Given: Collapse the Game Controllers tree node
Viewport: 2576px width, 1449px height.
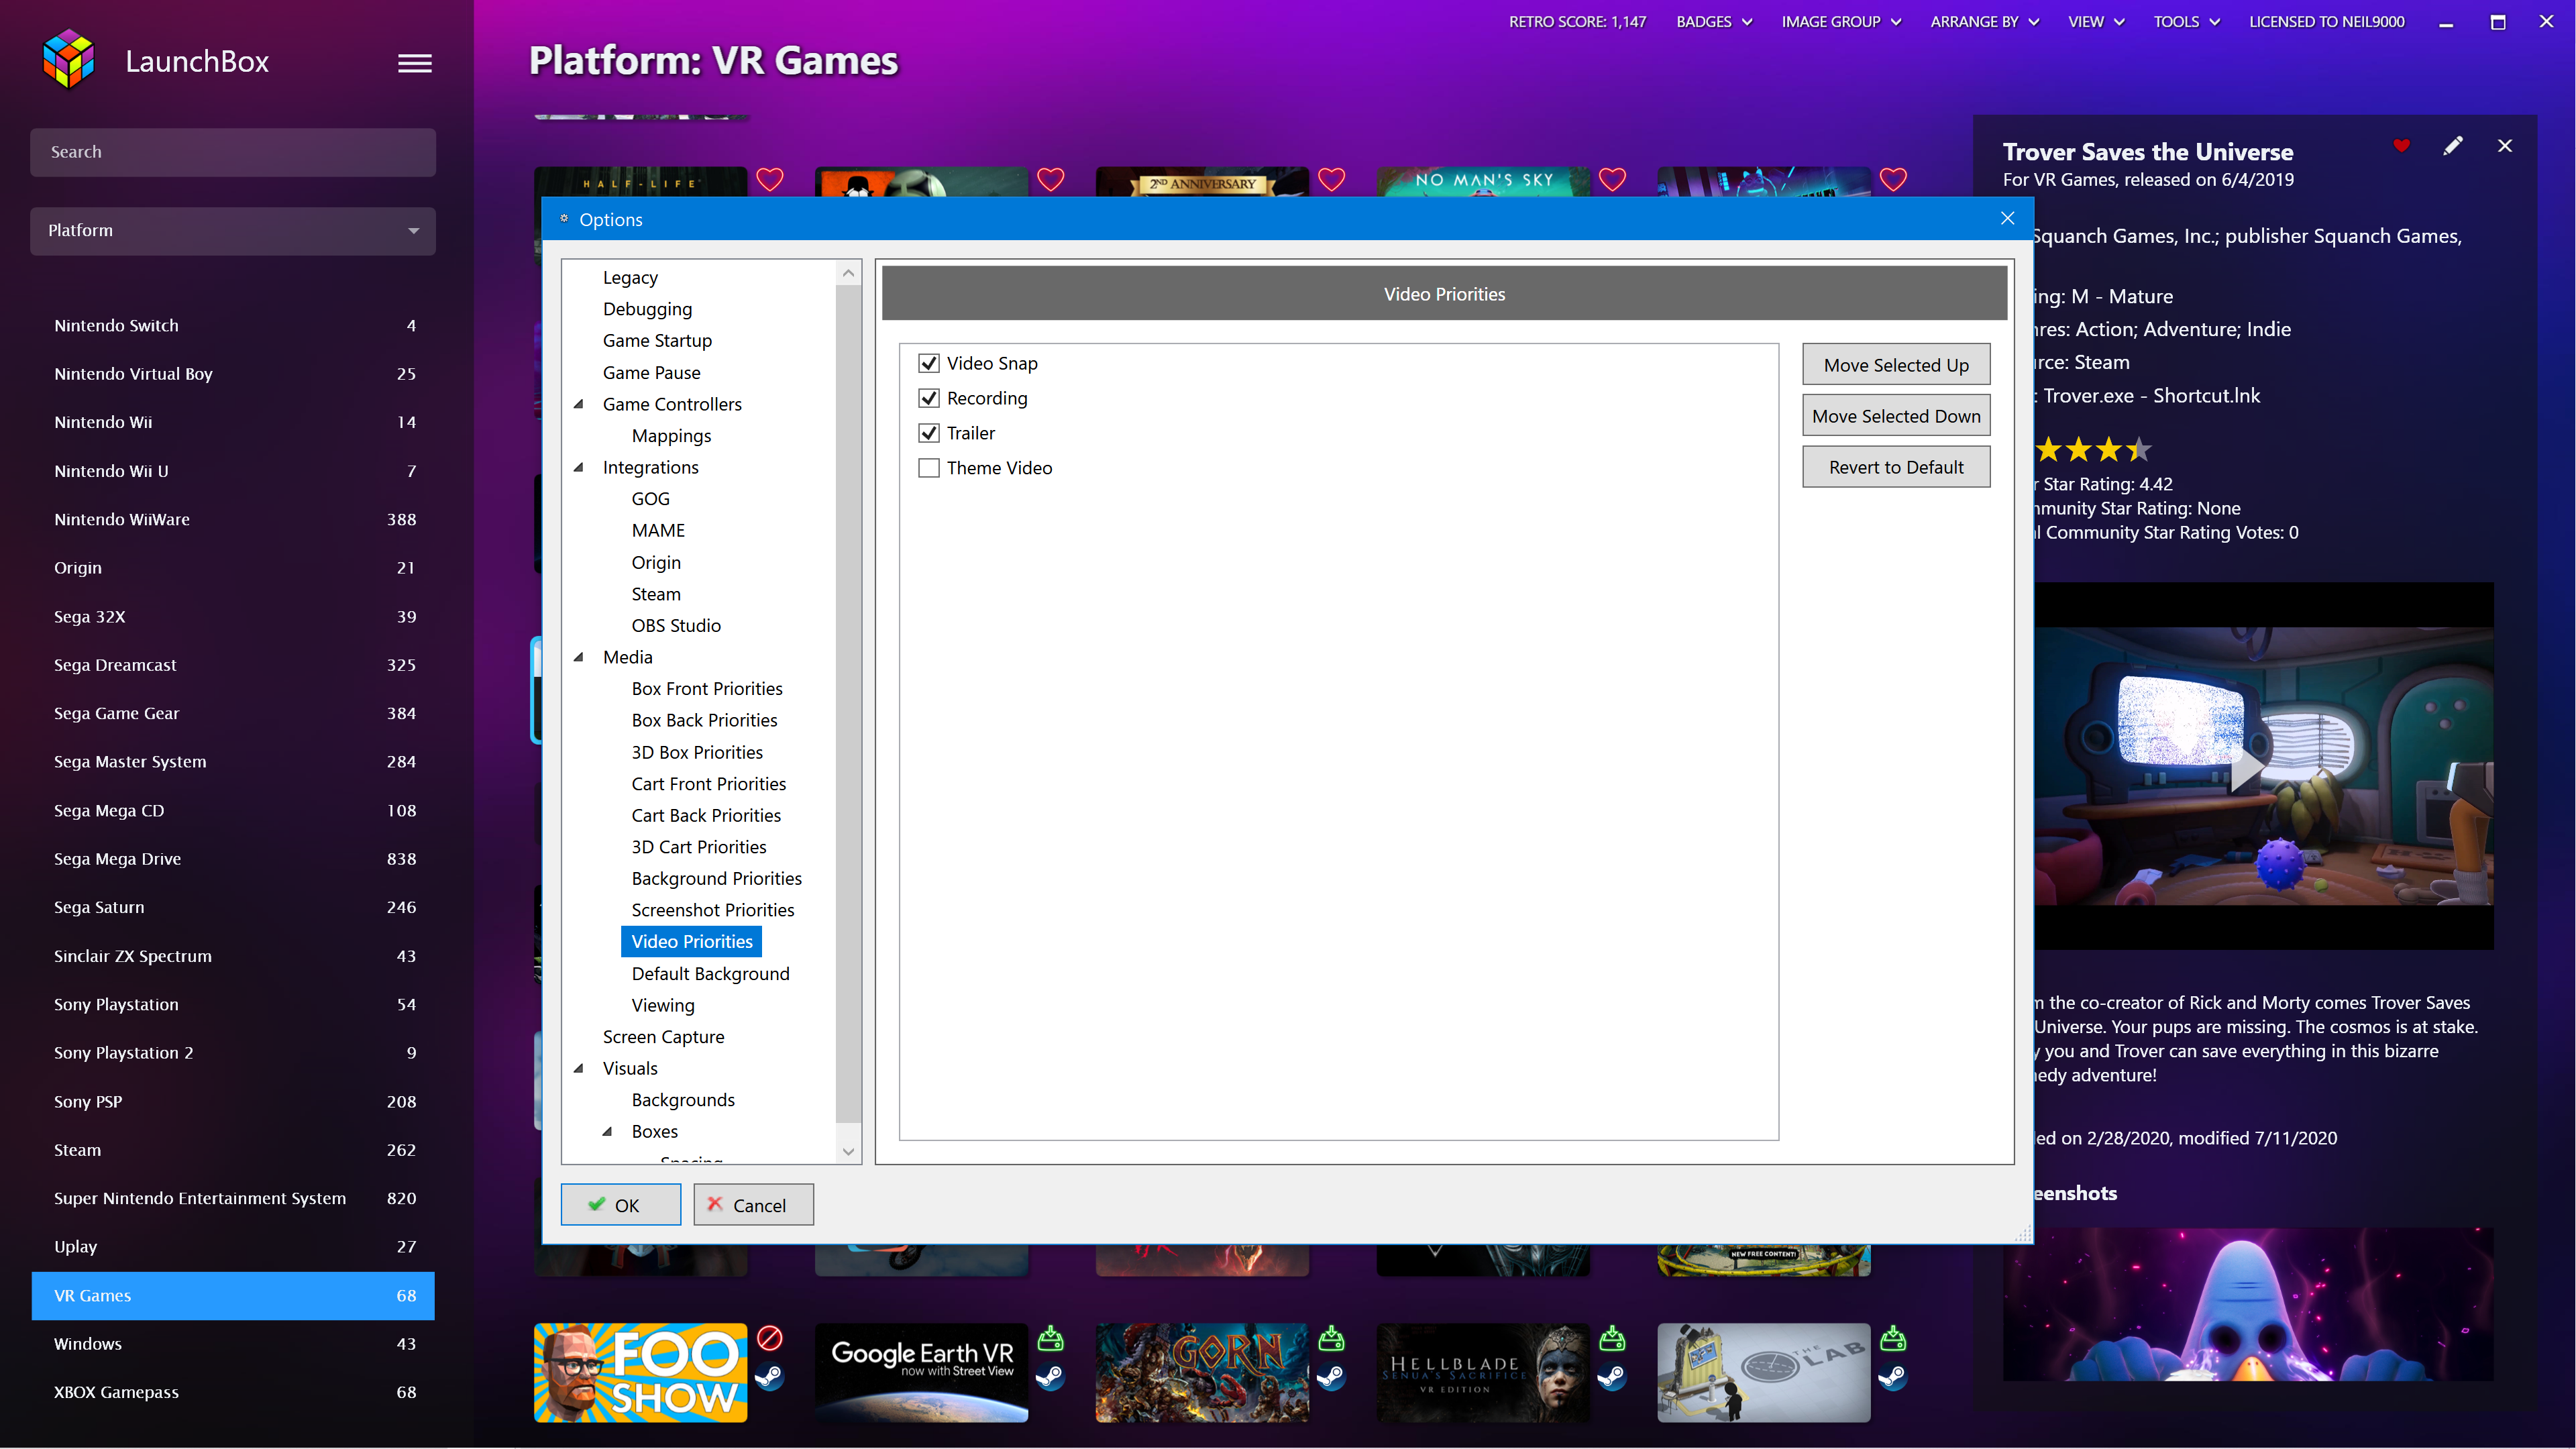Looking at the screenshot, I should 578,404.
